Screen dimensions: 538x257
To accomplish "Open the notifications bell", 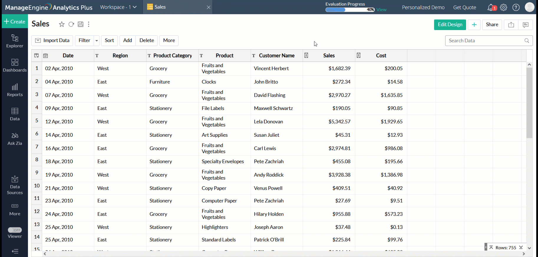I will pyautogui.click(x=491, y=8).
